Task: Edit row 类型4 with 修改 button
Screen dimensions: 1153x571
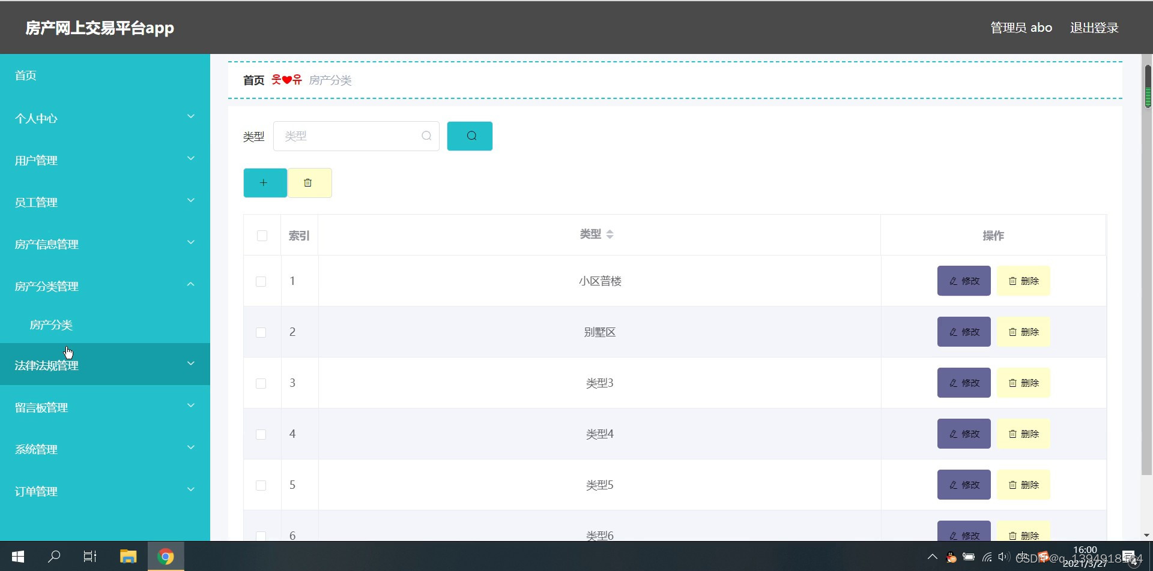Action: click(964, 434)
